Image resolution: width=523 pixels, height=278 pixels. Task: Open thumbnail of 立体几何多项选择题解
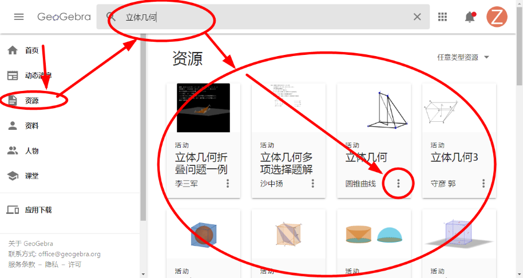click(x=288, y=108)
